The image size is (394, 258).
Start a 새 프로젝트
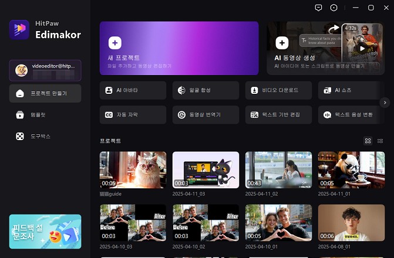click(x=179, y=48)
